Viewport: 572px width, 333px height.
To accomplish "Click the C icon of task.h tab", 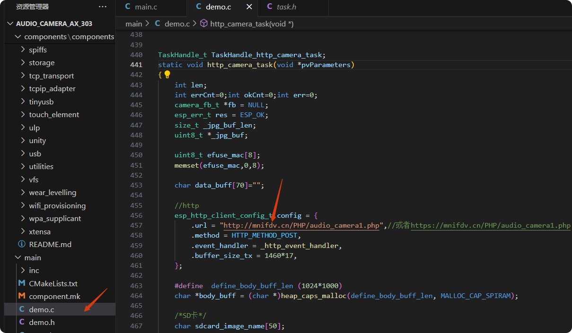I will coord(270,7).
